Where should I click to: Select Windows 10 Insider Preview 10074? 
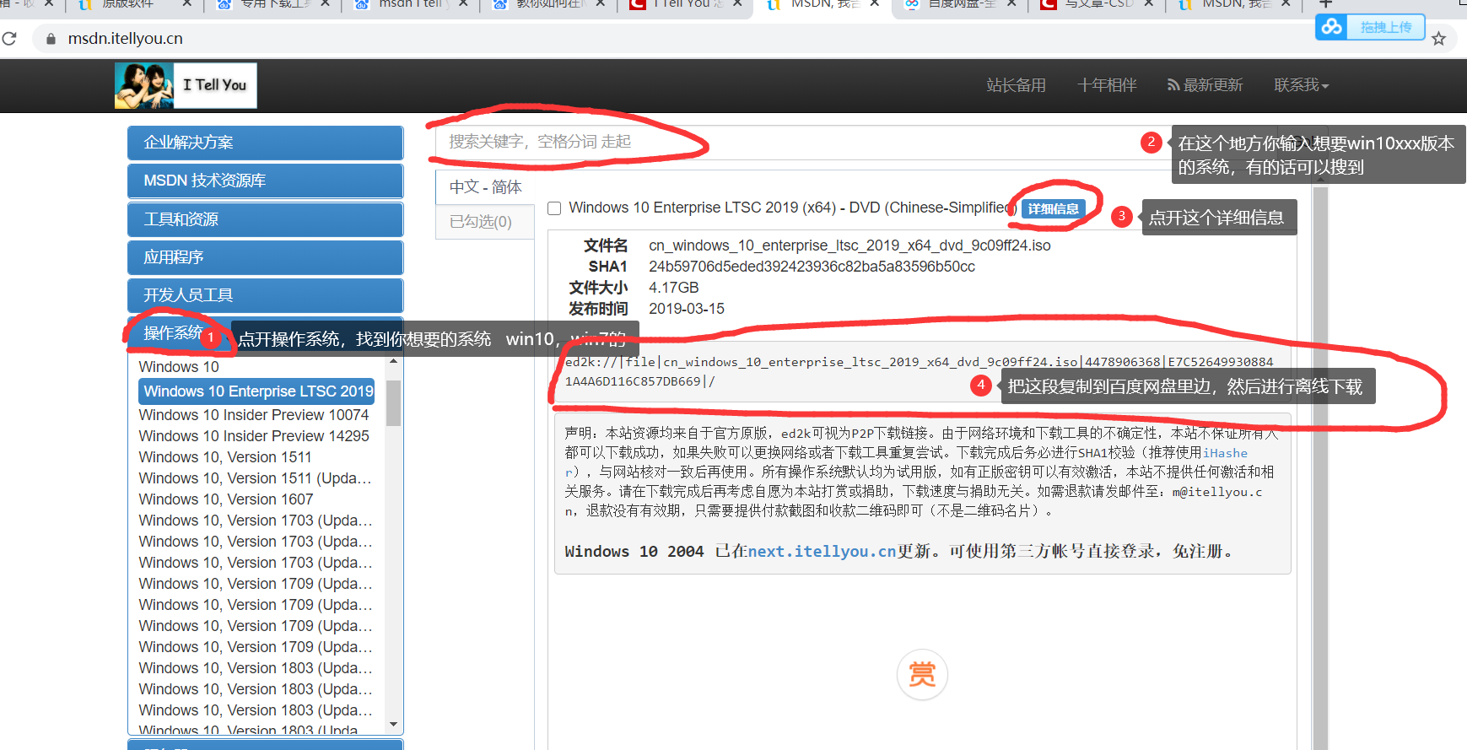[x=254, y=415]
